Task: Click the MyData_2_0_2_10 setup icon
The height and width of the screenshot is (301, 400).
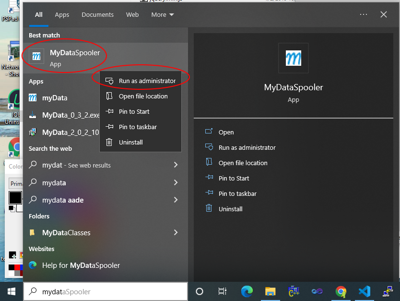Action: point(33,132)
